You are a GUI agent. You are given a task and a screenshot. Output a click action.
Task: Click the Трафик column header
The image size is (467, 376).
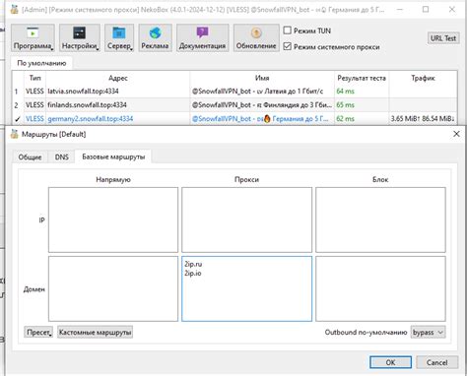[423, 78]
